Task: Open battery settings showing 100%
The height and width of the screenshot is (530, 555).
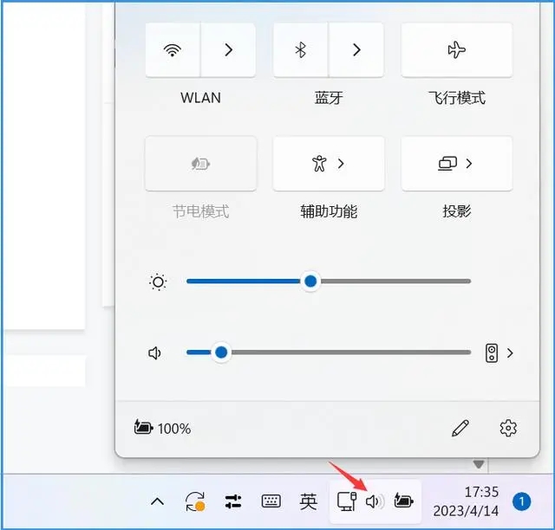Action: pyautogui.click(x=162, y=428)
